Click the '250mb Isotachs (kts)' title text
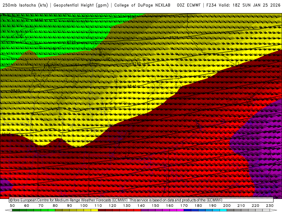 [25, 5]
